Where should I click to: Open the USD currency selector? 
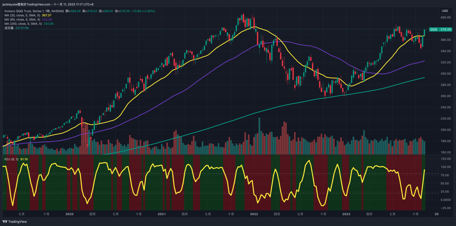[445, 11]
